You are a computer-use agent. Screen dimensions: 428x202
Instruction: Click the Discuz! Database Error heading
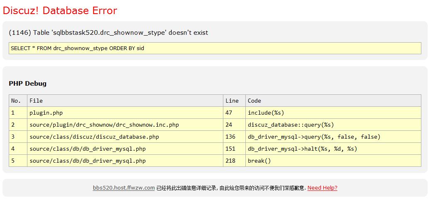(x=60, y=10)
